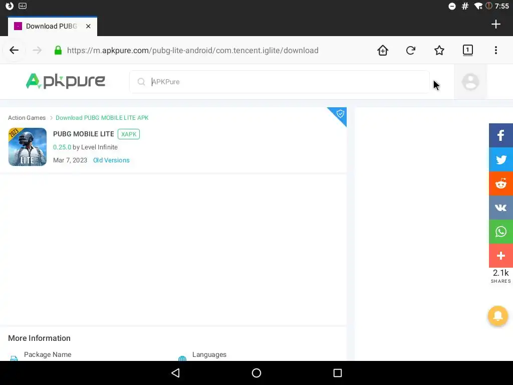Viewport: 513px width, 385px height.
Task: Click Download PUBG MOBILE LITE APK breadcrumb
Action: 102,117
